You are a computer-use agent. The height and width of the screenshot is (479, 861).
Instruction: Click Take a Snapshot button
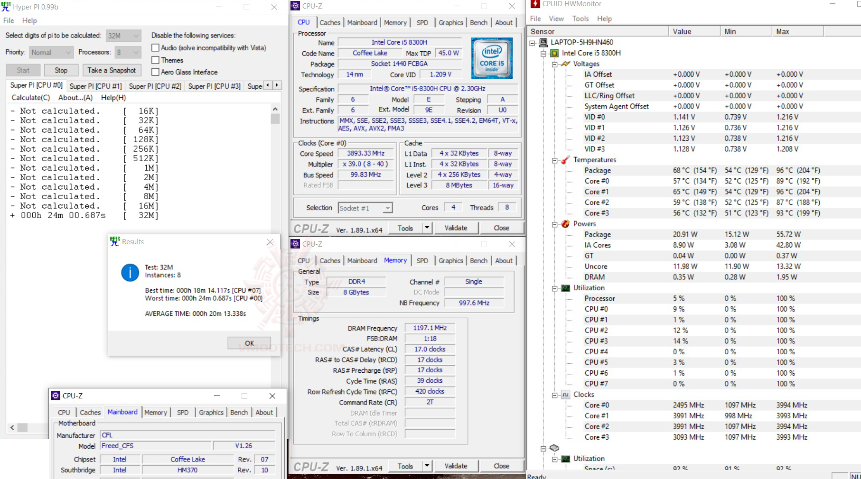pyautogui.click(x=112, y=70)
